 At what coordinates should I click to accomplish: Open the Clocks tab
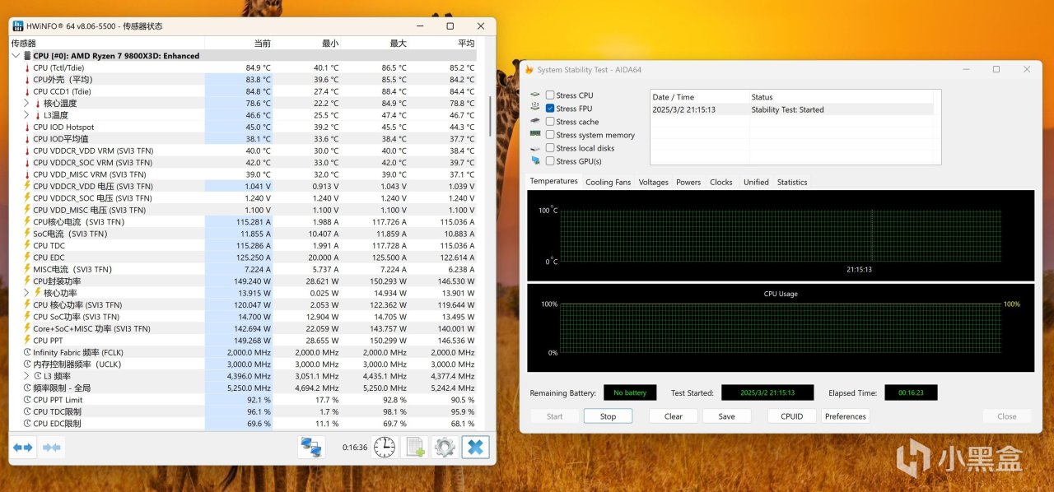coord(721,182)
